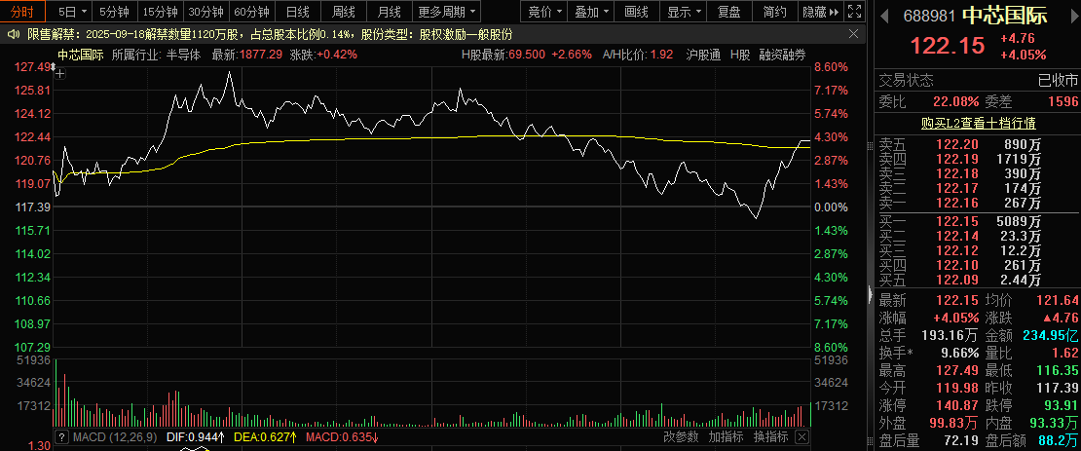Click the 最低 value 116.35
The height and width of the screenshot is (451, 1081).
[1057, 371]
